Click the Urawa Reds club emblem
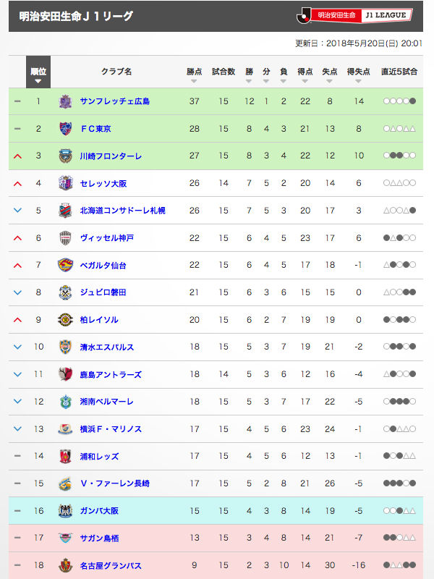The image size is (434, 579). point(66,456)
